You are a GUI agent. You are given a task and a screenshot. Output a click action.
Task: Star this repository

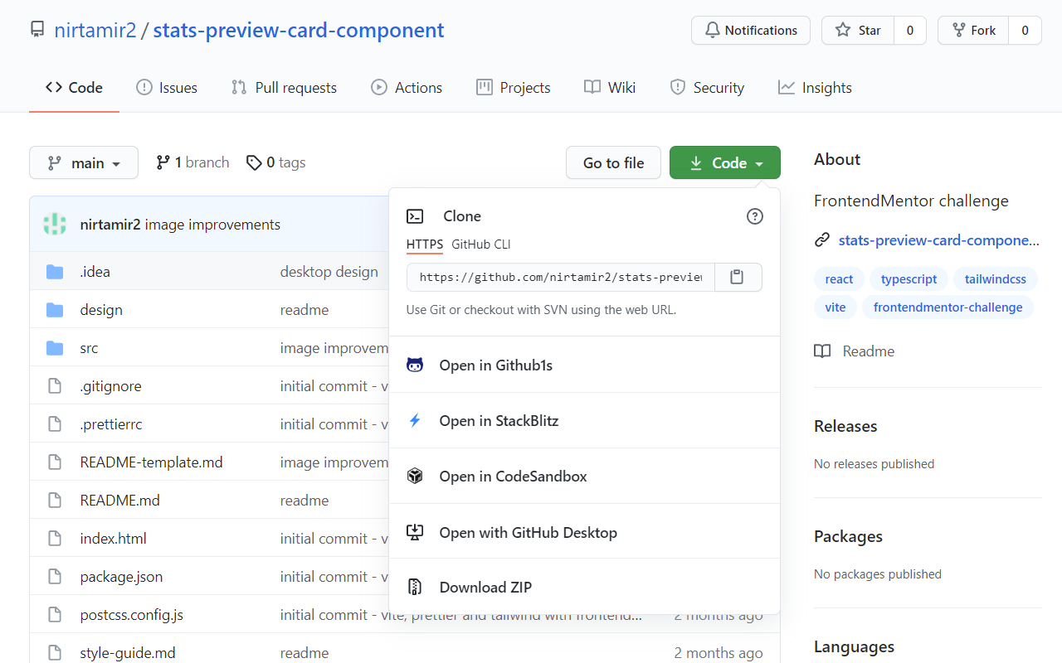857,30
